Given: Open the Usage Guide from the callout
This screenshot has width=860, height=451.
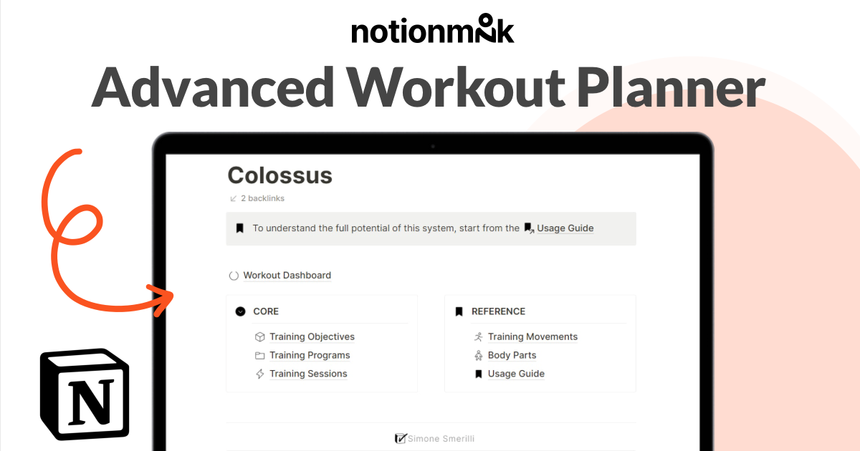Looking at the screenshot, I should [x=565, y=228].
